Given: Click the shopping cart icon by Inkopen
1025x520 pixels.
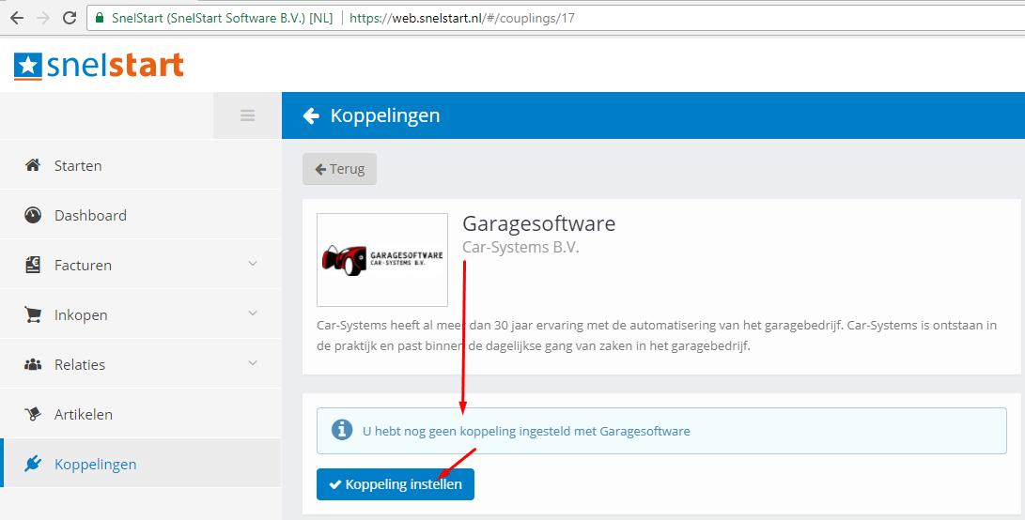Looking at the screenshot, I should pyautogui.click(x=33, y=314).
